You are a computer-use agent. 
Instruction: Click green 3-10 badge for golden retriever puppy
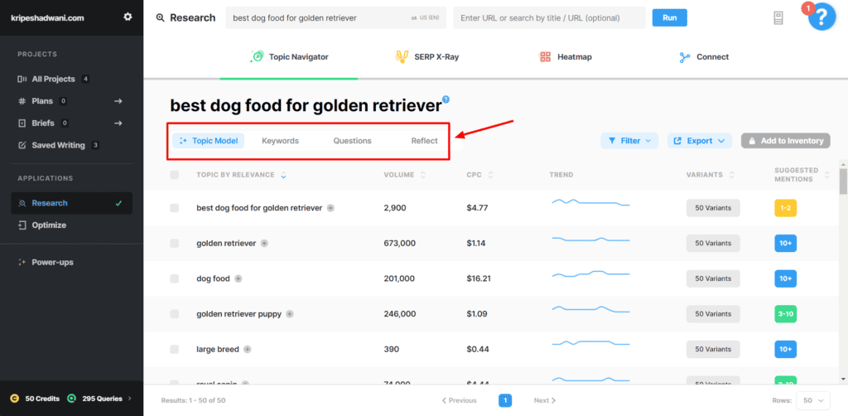[785, 314]
